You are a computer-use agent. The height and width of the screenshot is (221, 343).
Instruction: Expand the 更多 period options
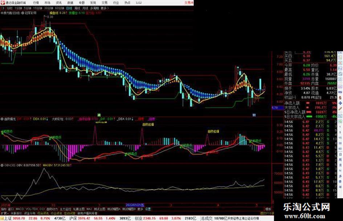(x=105, y=8)
